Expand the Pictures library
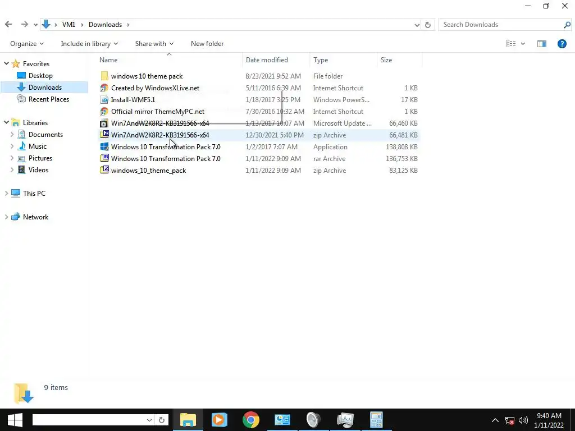Screen dimensions: 575x431 12,158
